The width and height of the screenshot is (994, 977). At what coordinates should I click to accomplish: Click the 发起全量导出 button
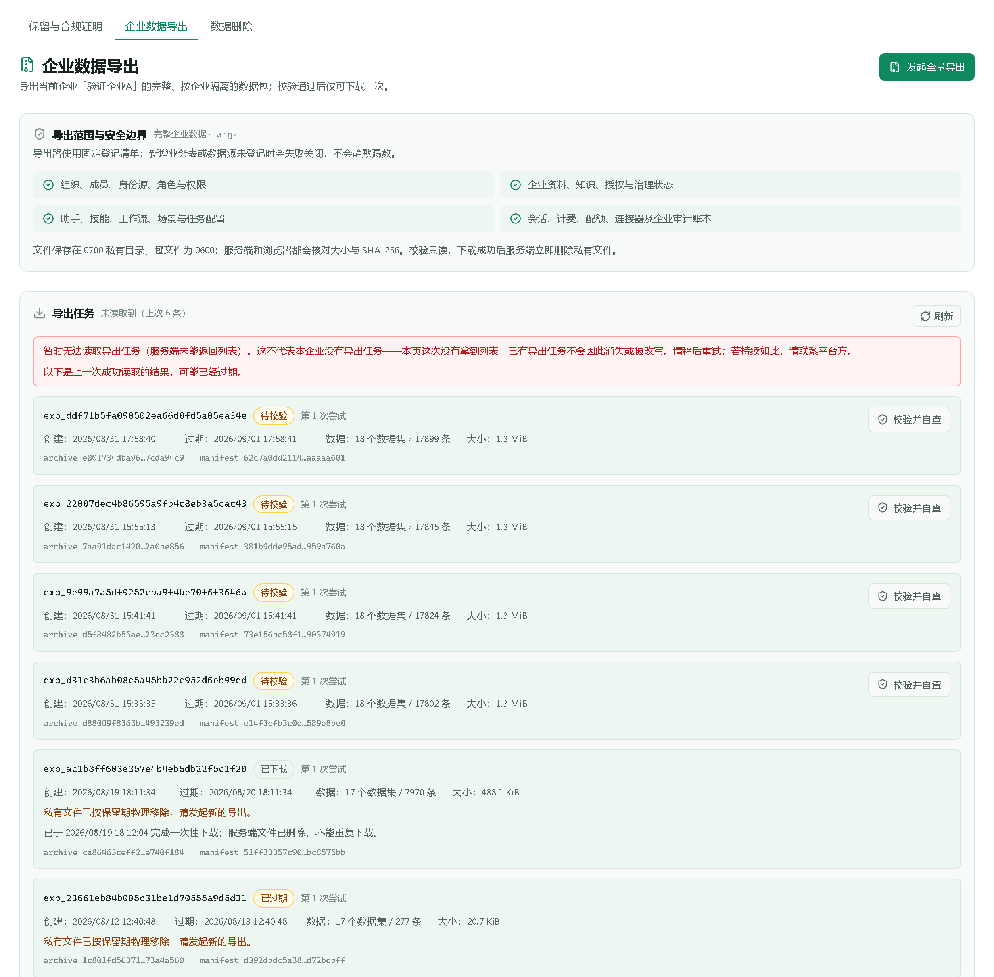click(926, 67)
